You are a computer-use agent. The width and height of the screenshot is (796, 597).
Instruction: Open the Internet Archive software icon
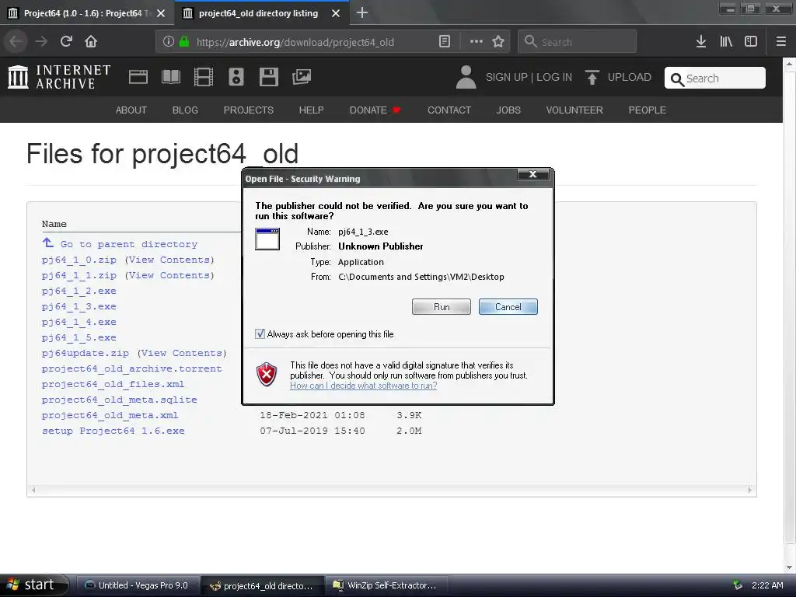coord(268,77)
